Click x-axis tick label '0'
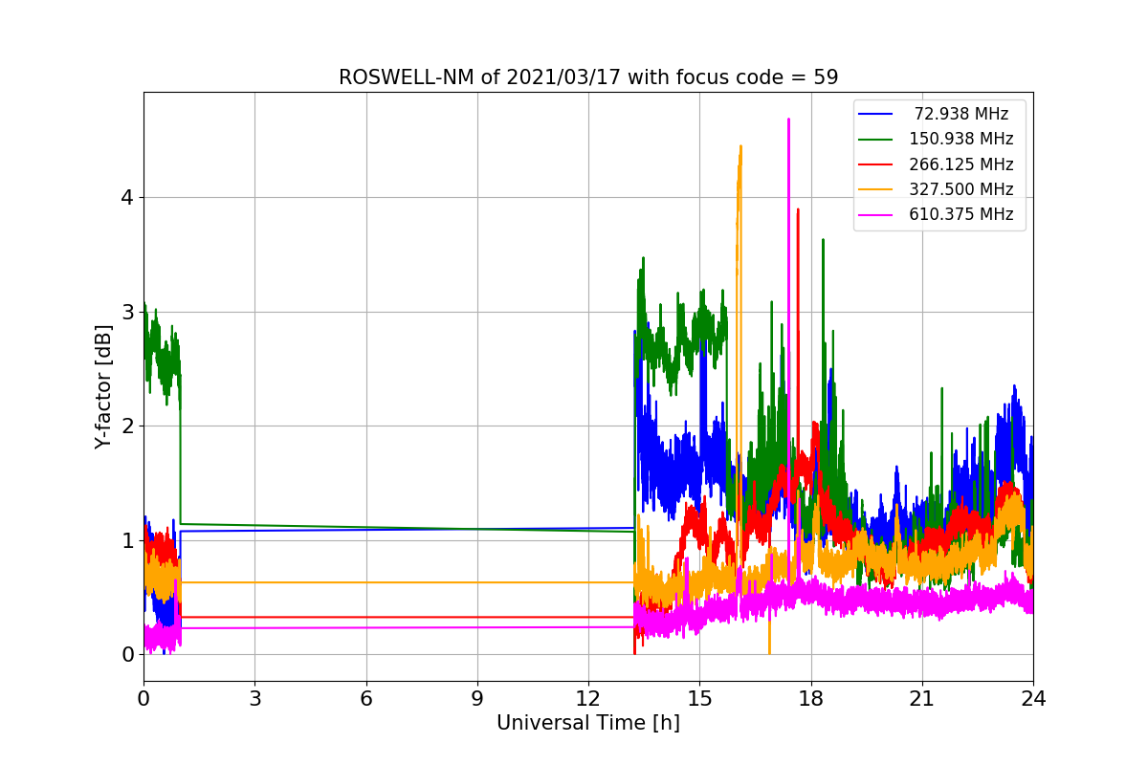1148x765 pixels. (143, 699)
